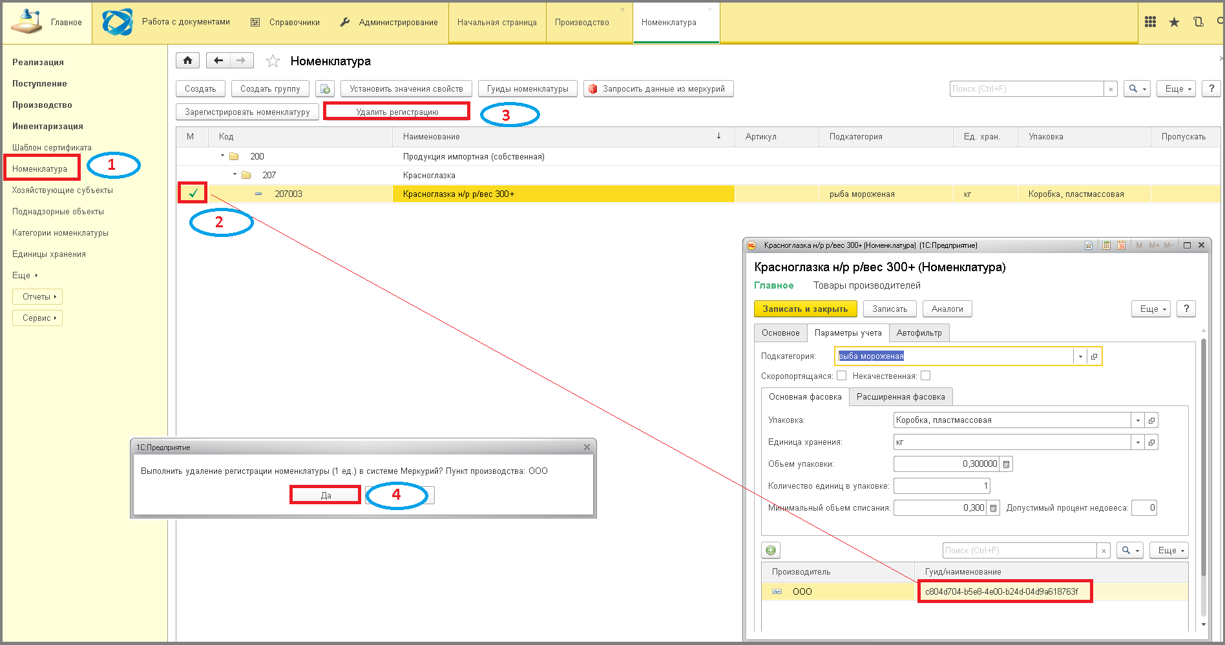This screenshot has width=1225, height=645.
Task: Collapse the folder 200 tree node
Action: coord(222,156)
